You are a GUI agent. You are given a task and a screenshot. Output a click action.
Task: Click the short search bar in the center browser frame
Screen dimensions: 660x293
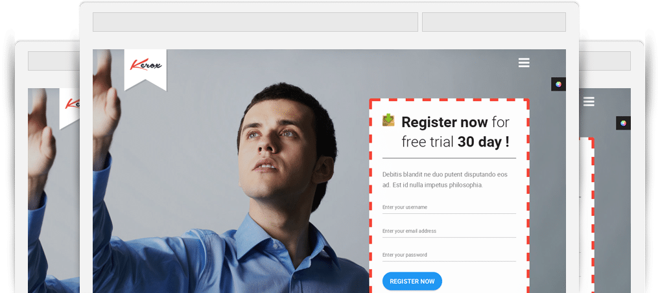pos(494,22)
